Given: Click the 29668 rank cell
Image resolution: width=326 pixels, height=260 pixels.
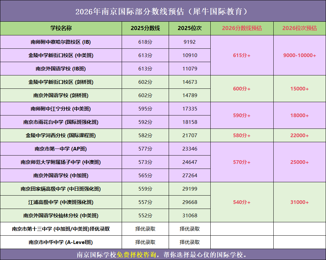Looking at the screenshot, I should coord(190,202).
